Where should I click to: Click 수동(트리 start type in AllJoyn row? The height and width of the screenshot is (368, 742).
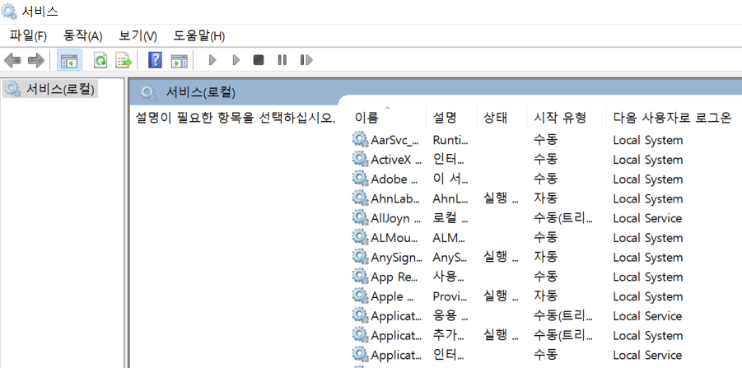click(563, 218)
